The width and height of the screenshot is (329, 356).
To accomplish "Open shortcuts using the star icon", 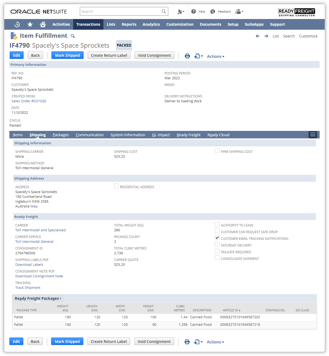I will (x=30, y=24).
